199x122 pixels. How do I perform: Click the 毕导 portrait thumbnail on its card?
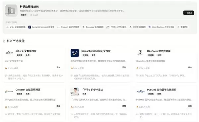pos(75,91)
